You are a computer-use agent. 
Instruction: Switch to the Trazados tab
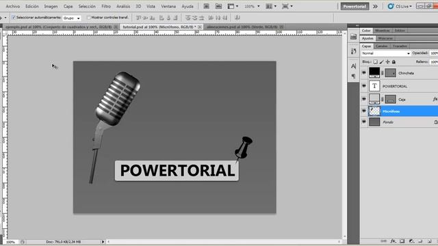click(x=400, y=46)
